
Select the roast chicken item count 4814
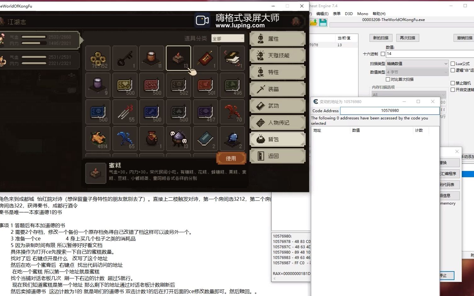point(98,139)
